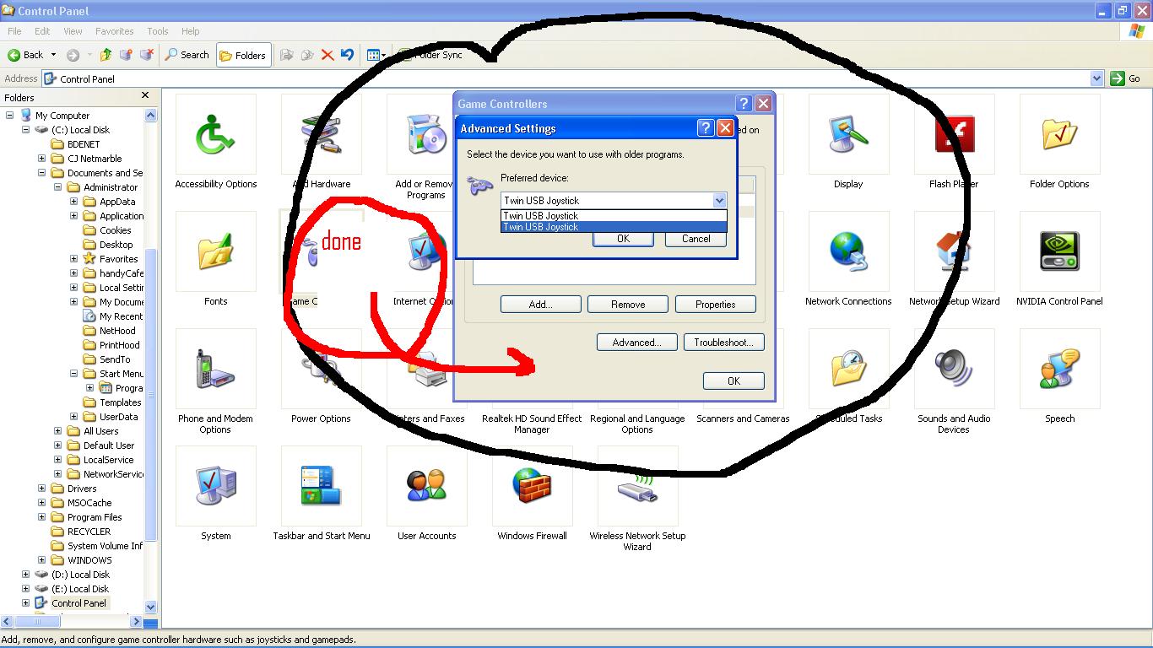Viewport: 1153px width, 648px height.
Task: Click Cancel in Advanced Settings dialog
Action: (696, 239)
